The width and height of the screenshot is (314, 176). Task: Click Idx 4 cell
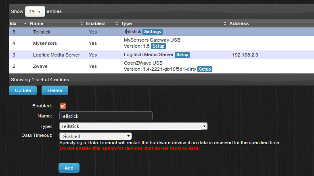14,43
